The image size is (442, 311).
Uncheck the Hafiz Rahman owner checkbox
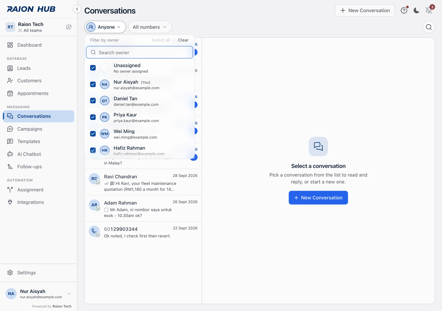[93, 150]
